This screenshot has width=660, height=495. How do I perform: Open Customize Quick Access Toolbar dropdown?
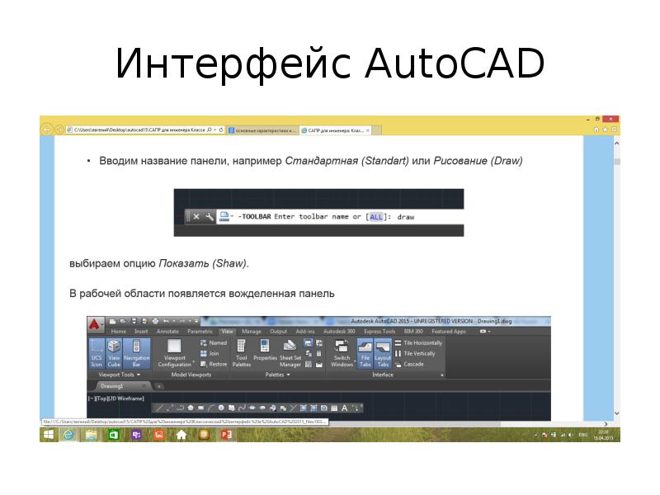point(196,321)
